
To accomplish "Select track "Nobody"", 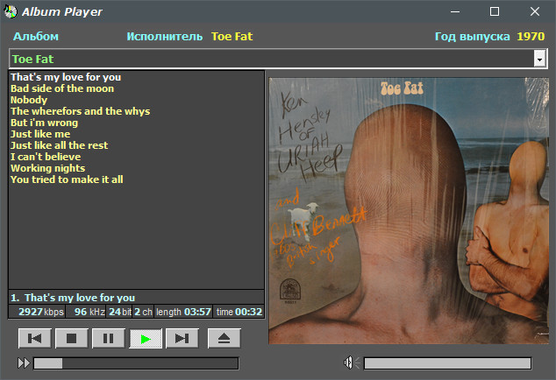I will (x=29, y=100).
